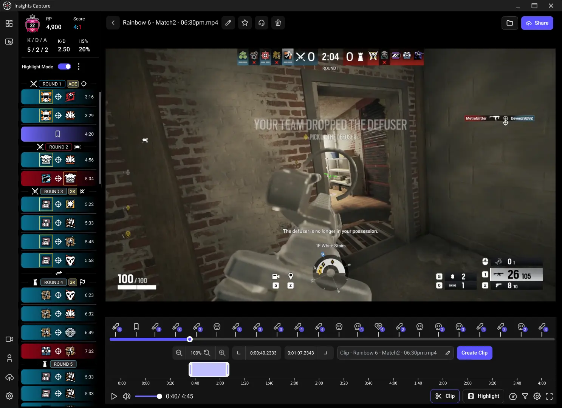Click the headset audio icon near title
Viewport: 562px width, 408px height.
coord(262,23)
